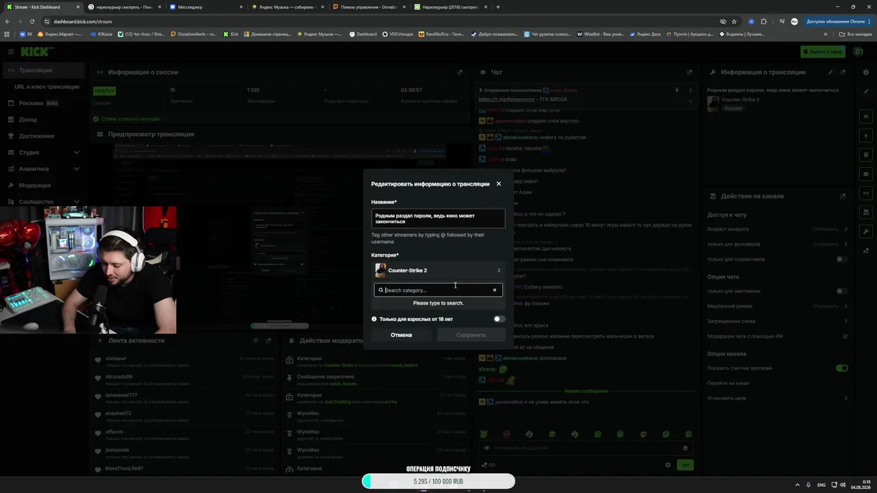Open a new browser tab

[498, 7]
